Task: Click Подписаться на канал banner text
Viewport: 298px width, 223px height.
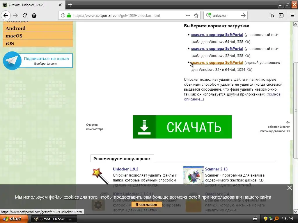Action: (x=46, y=59)
